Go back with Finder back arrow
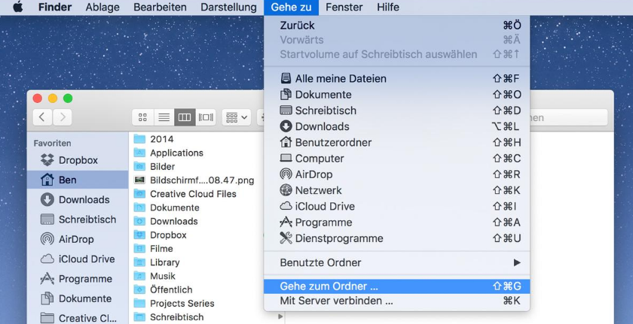 coord(42,117)
